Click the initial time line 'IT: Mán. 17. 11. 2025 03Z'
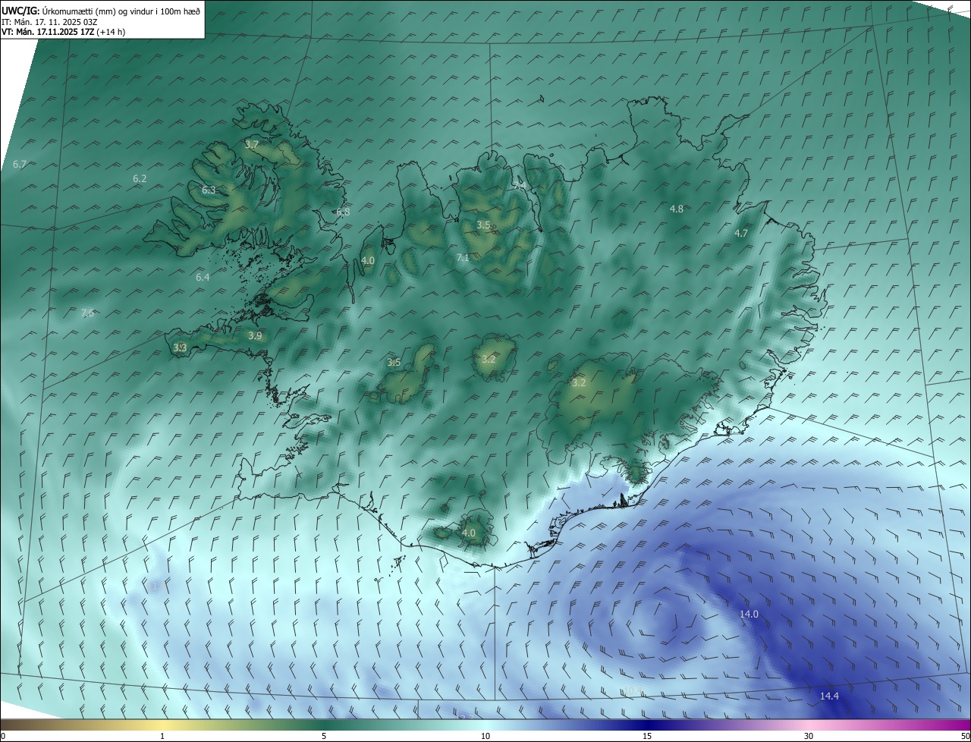This screenshot has height=742, width=971. pos(51,22)
